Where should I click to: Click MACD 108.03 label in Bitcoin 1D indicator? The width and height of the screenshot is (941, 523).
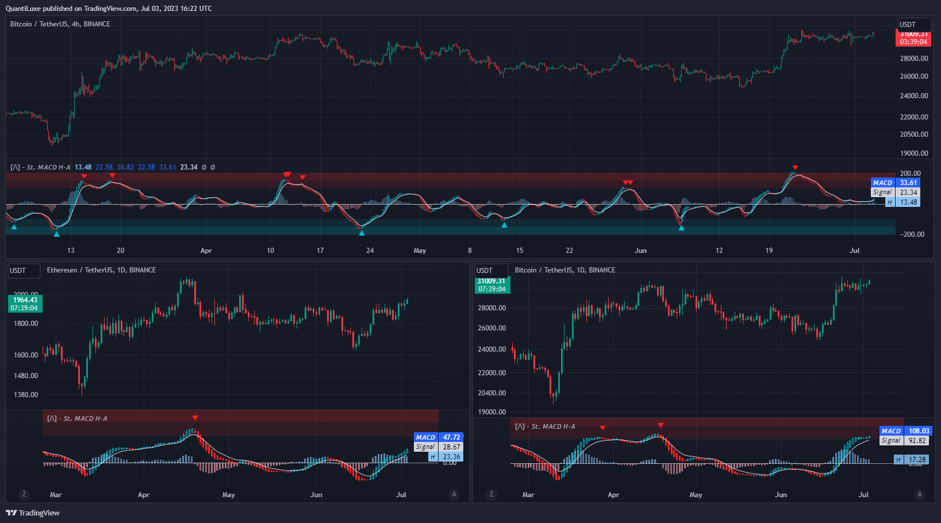pyautogui.click(x=905, y=431)
